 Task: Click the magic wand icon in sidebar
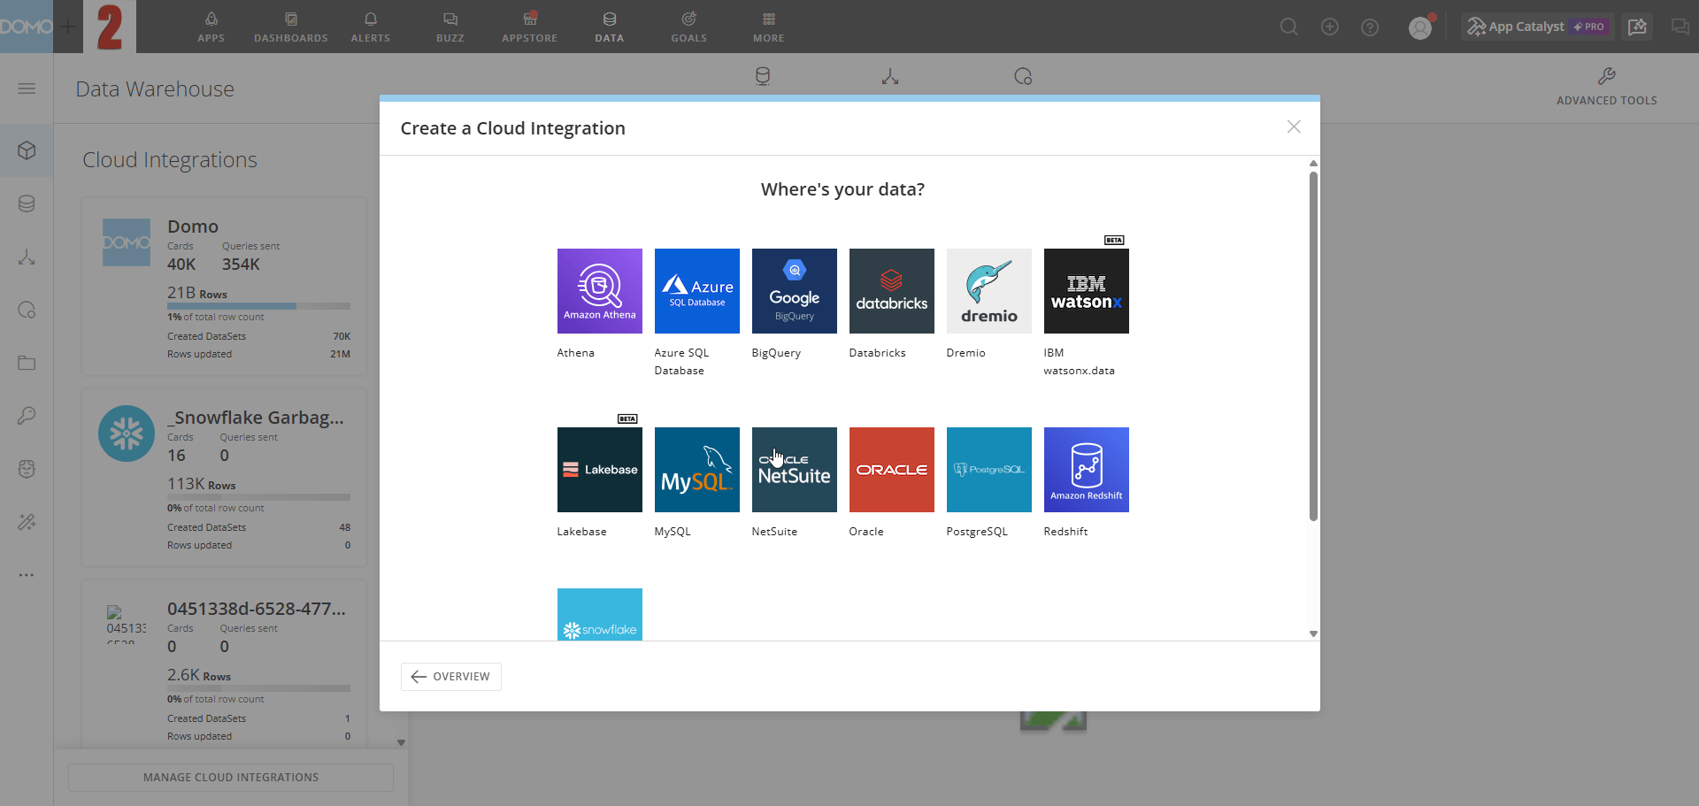tap(27, 522)
